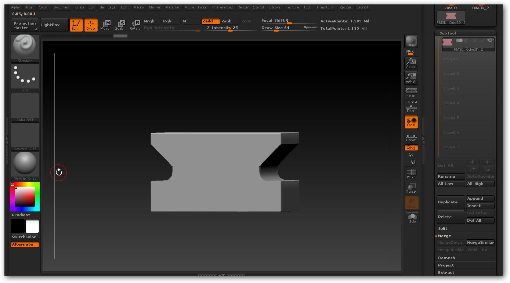
Task: Click the Duplicate subtool button
Action: tap(451, 202)
